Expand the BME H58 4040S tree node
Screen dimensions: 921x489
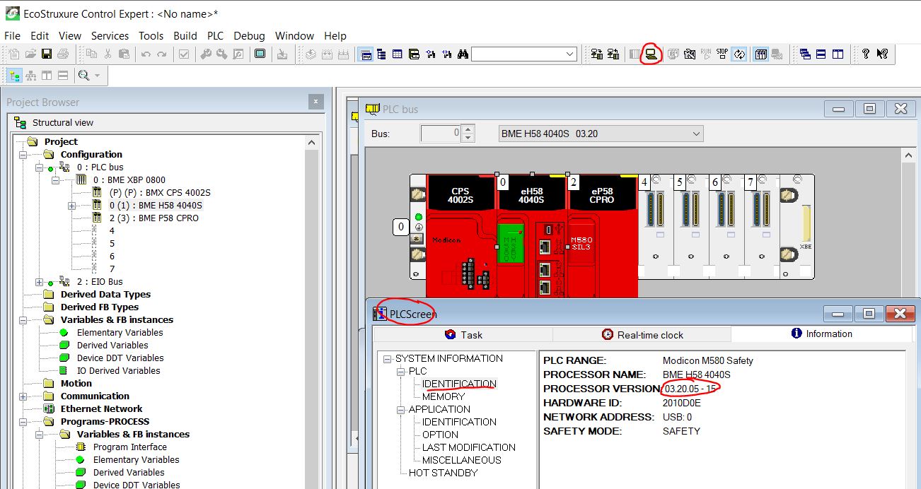[71, 205]
